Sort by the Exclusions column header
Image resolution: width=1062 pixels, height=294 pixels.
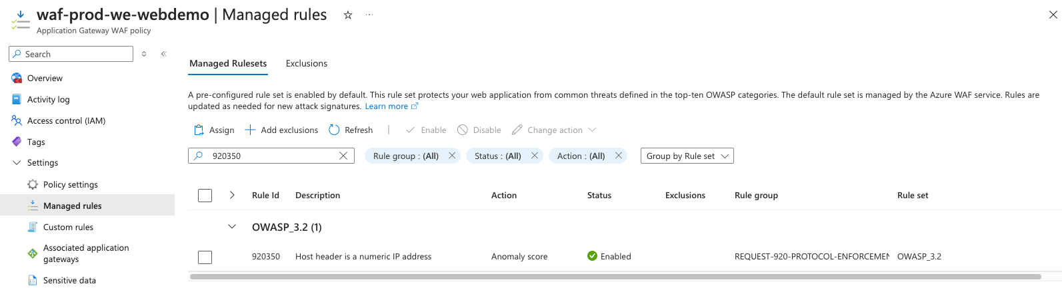[685, 195]
